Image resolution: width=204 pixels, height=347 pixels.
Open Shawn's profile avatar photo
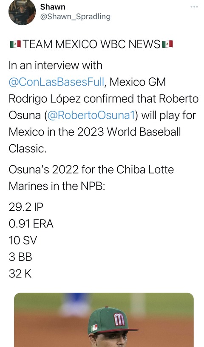point(22,11)
